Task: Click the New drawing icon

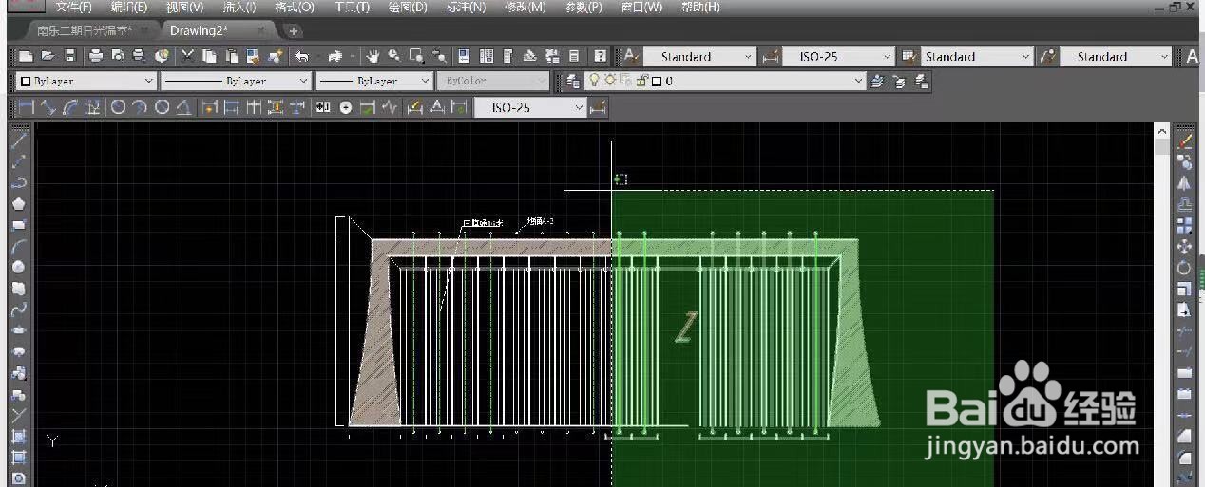Action: point(26,56)
